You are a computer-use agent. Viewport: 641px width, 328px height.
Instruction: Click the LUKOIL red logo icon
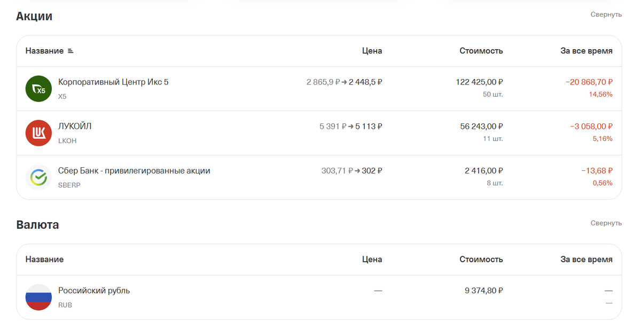38,133
